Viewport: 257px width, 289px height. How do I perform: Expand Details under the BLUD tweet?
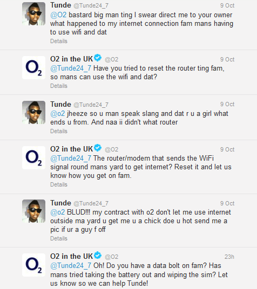59,238
